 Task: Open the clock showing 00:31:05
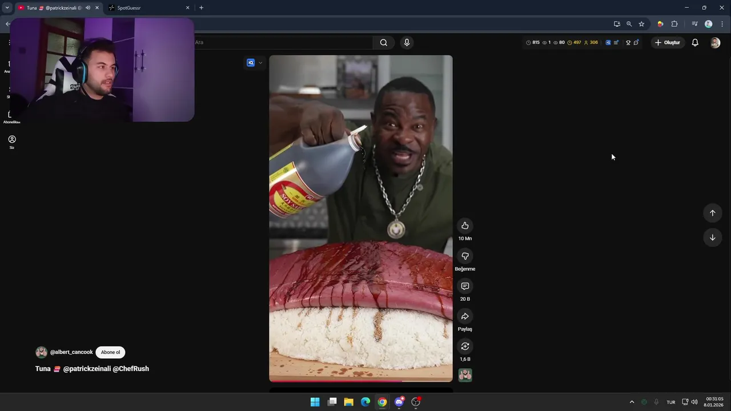714,402
